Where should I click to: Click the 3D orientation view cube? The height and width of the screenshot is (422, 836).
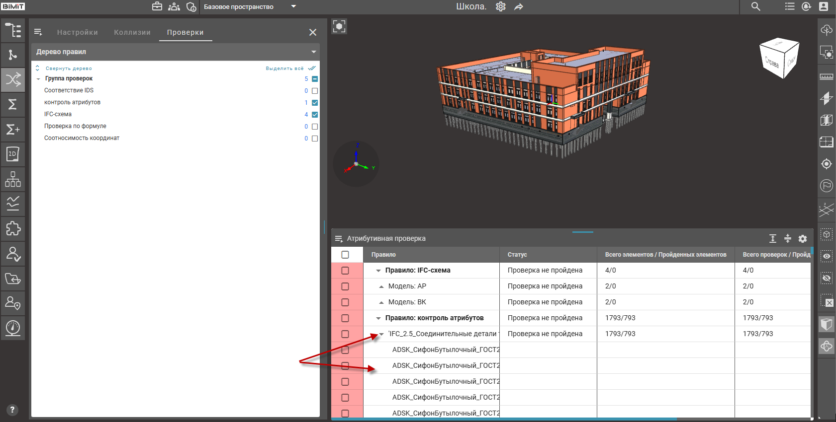779,58
